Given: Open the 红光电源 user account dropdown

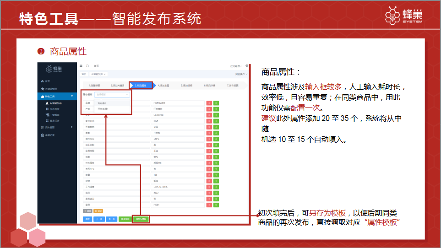Looking at the screenshot, I should [x=236, y=66].
